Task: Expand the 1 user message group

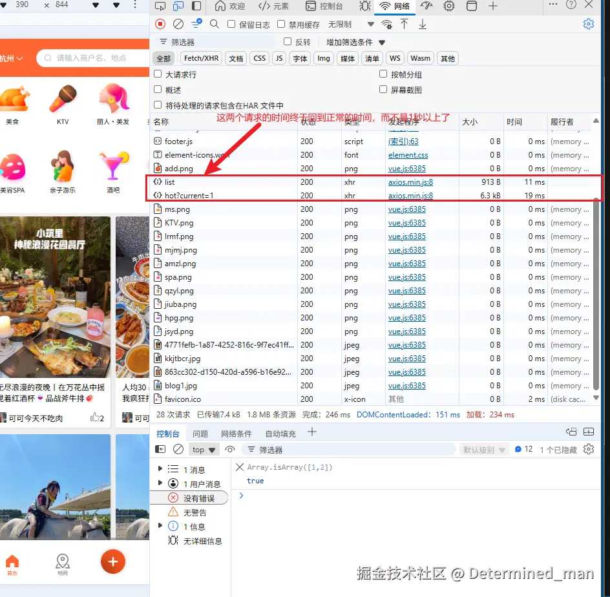Action: tap(160, 483)
